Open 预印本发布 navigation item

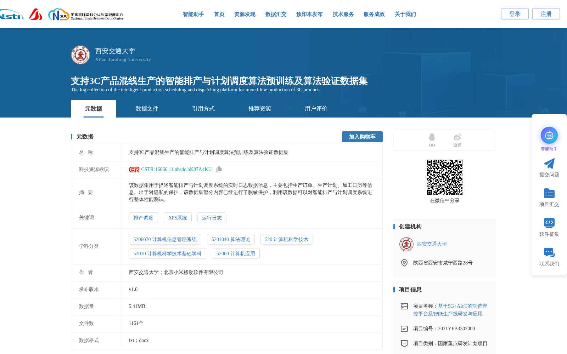[x=309, y=14]
